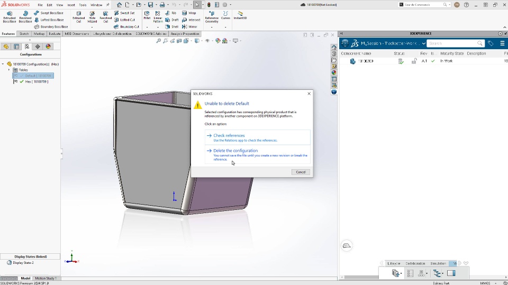The width and height of the screenshot is (508, 285).
Task: Choose the Check references option
Action: (258, 137)
